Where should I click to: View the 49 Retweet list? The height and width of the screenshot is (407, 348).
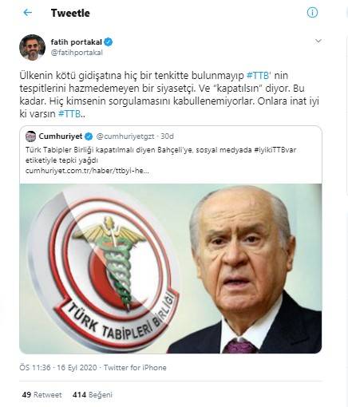click(x=42, y=394)
